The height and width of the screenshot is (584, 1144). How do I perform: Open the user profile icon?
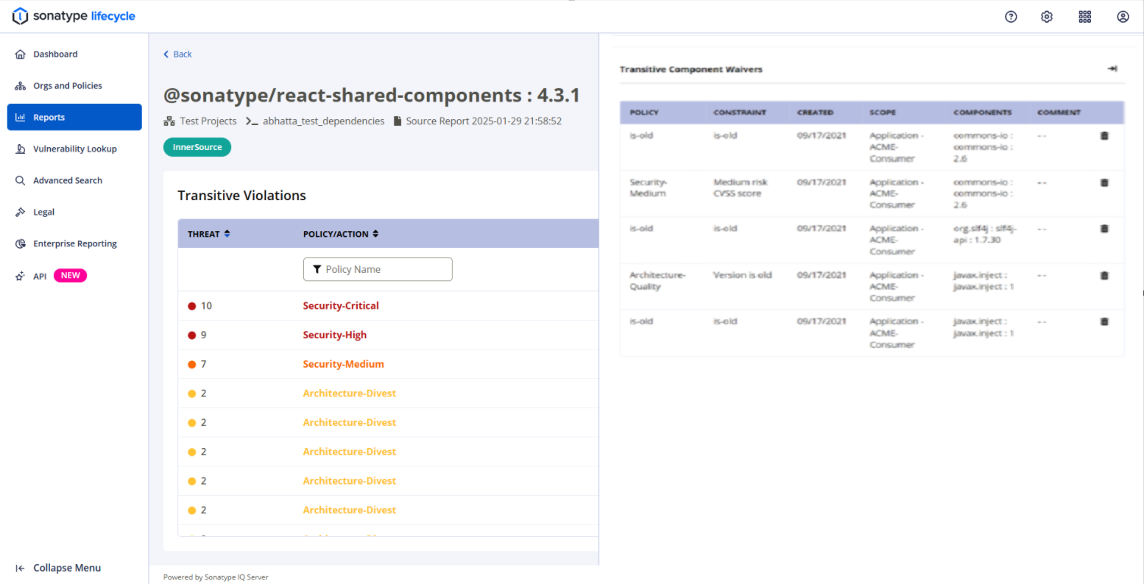tap(1123, 16)
